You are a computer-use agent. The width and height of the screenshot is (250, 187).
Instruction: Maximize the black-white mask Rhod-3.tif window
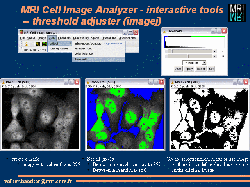241,82
